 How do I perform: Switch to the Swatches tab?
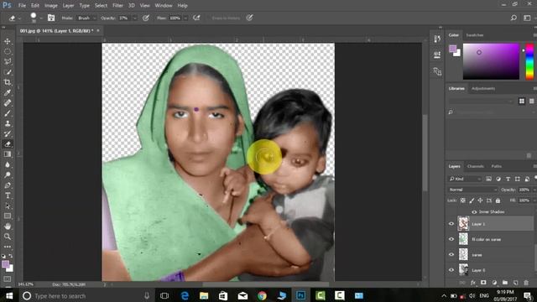pyautogui.click(x=475, y=35)
